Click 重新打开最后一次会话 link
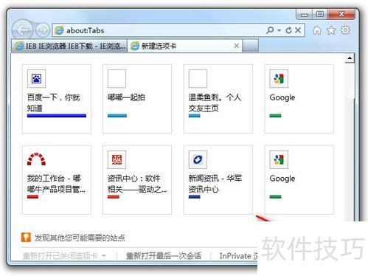 tap(164, 256)
